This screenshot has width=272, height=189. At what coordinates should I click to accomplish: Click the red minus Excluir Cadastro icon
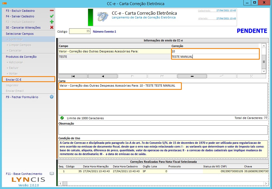click(x=52, y=11)
